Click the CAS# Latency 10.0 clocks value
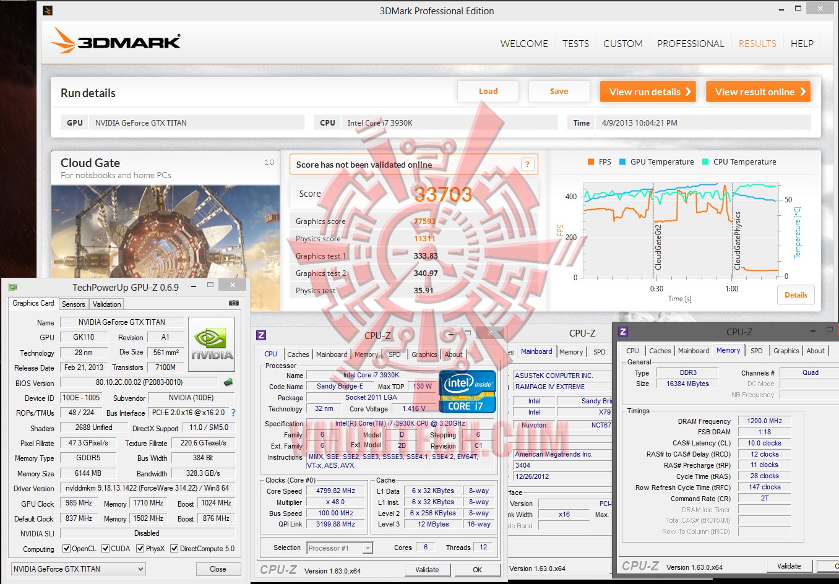The image size is (839, 584). pyautogui.click(x=765, y=443)
